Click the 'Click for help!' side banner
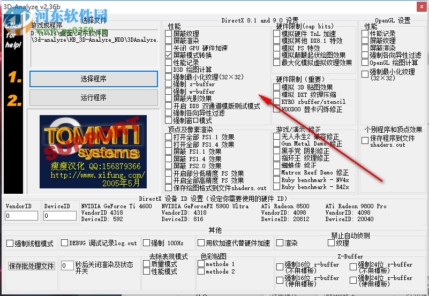Screen dimensions: 429x296 13,104
